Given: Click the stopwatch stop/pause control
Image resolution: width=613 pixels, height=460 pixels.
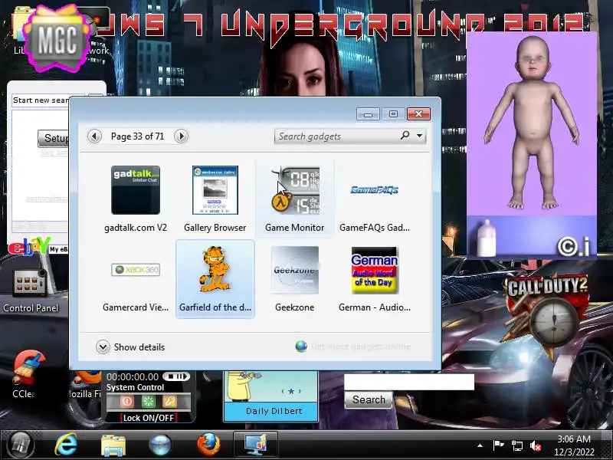Looking at the screenshot, I should click(x=176, y=376).
